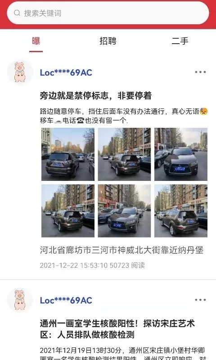Screen dimensions: 216x360
Task: Open username Loc****69AC on second post
Action: coord(66,300)
